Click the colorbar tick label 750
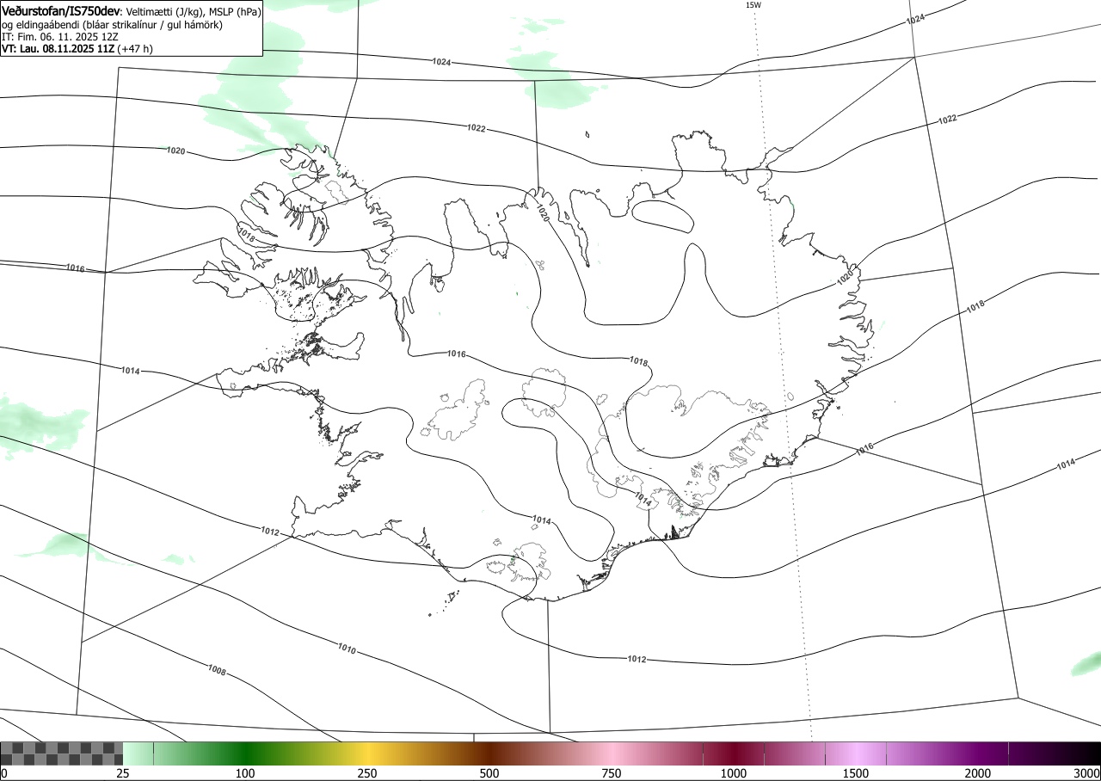Image resolution: width=1101 pixels, height=781 pixels. [612, 773]
